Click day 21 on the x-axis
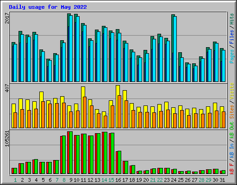Screen dimensions: 237x185 pyautogui.click(x=153, y=180)
